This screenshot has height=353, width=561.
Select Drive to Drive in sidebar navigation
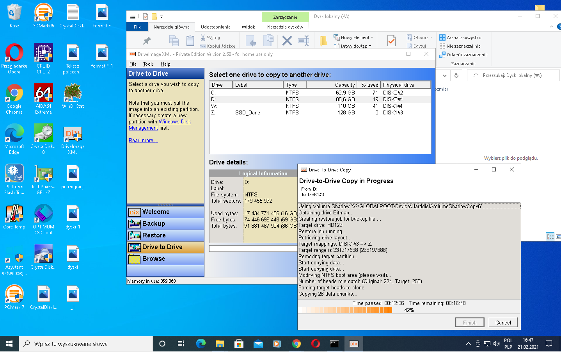[x=165, y=247]
